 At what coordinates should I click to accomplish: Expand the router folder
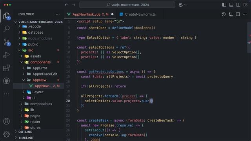[38, 122]
